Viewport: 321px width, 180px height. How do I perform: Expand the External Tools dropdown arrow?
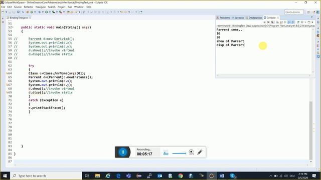pos(64,12)
